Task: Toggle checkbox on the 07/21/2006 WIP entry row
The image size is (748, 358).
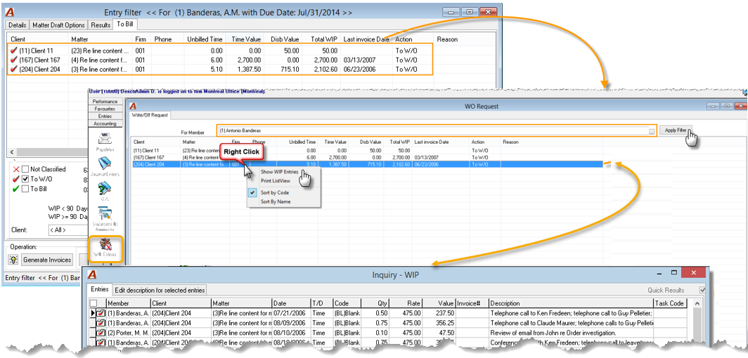Action: pos(101,313)
